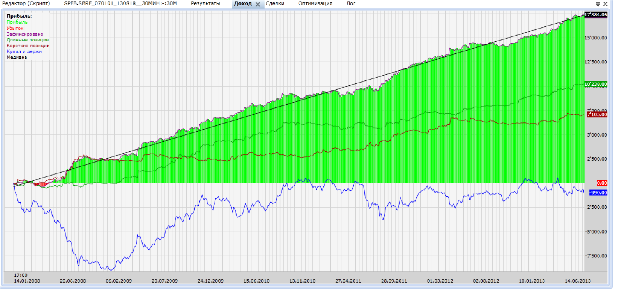Go to the Оптимизация tab
Image resolution: width=618 pixels, height=289 pixels.
pyautogui.click(x=315, y=4)
